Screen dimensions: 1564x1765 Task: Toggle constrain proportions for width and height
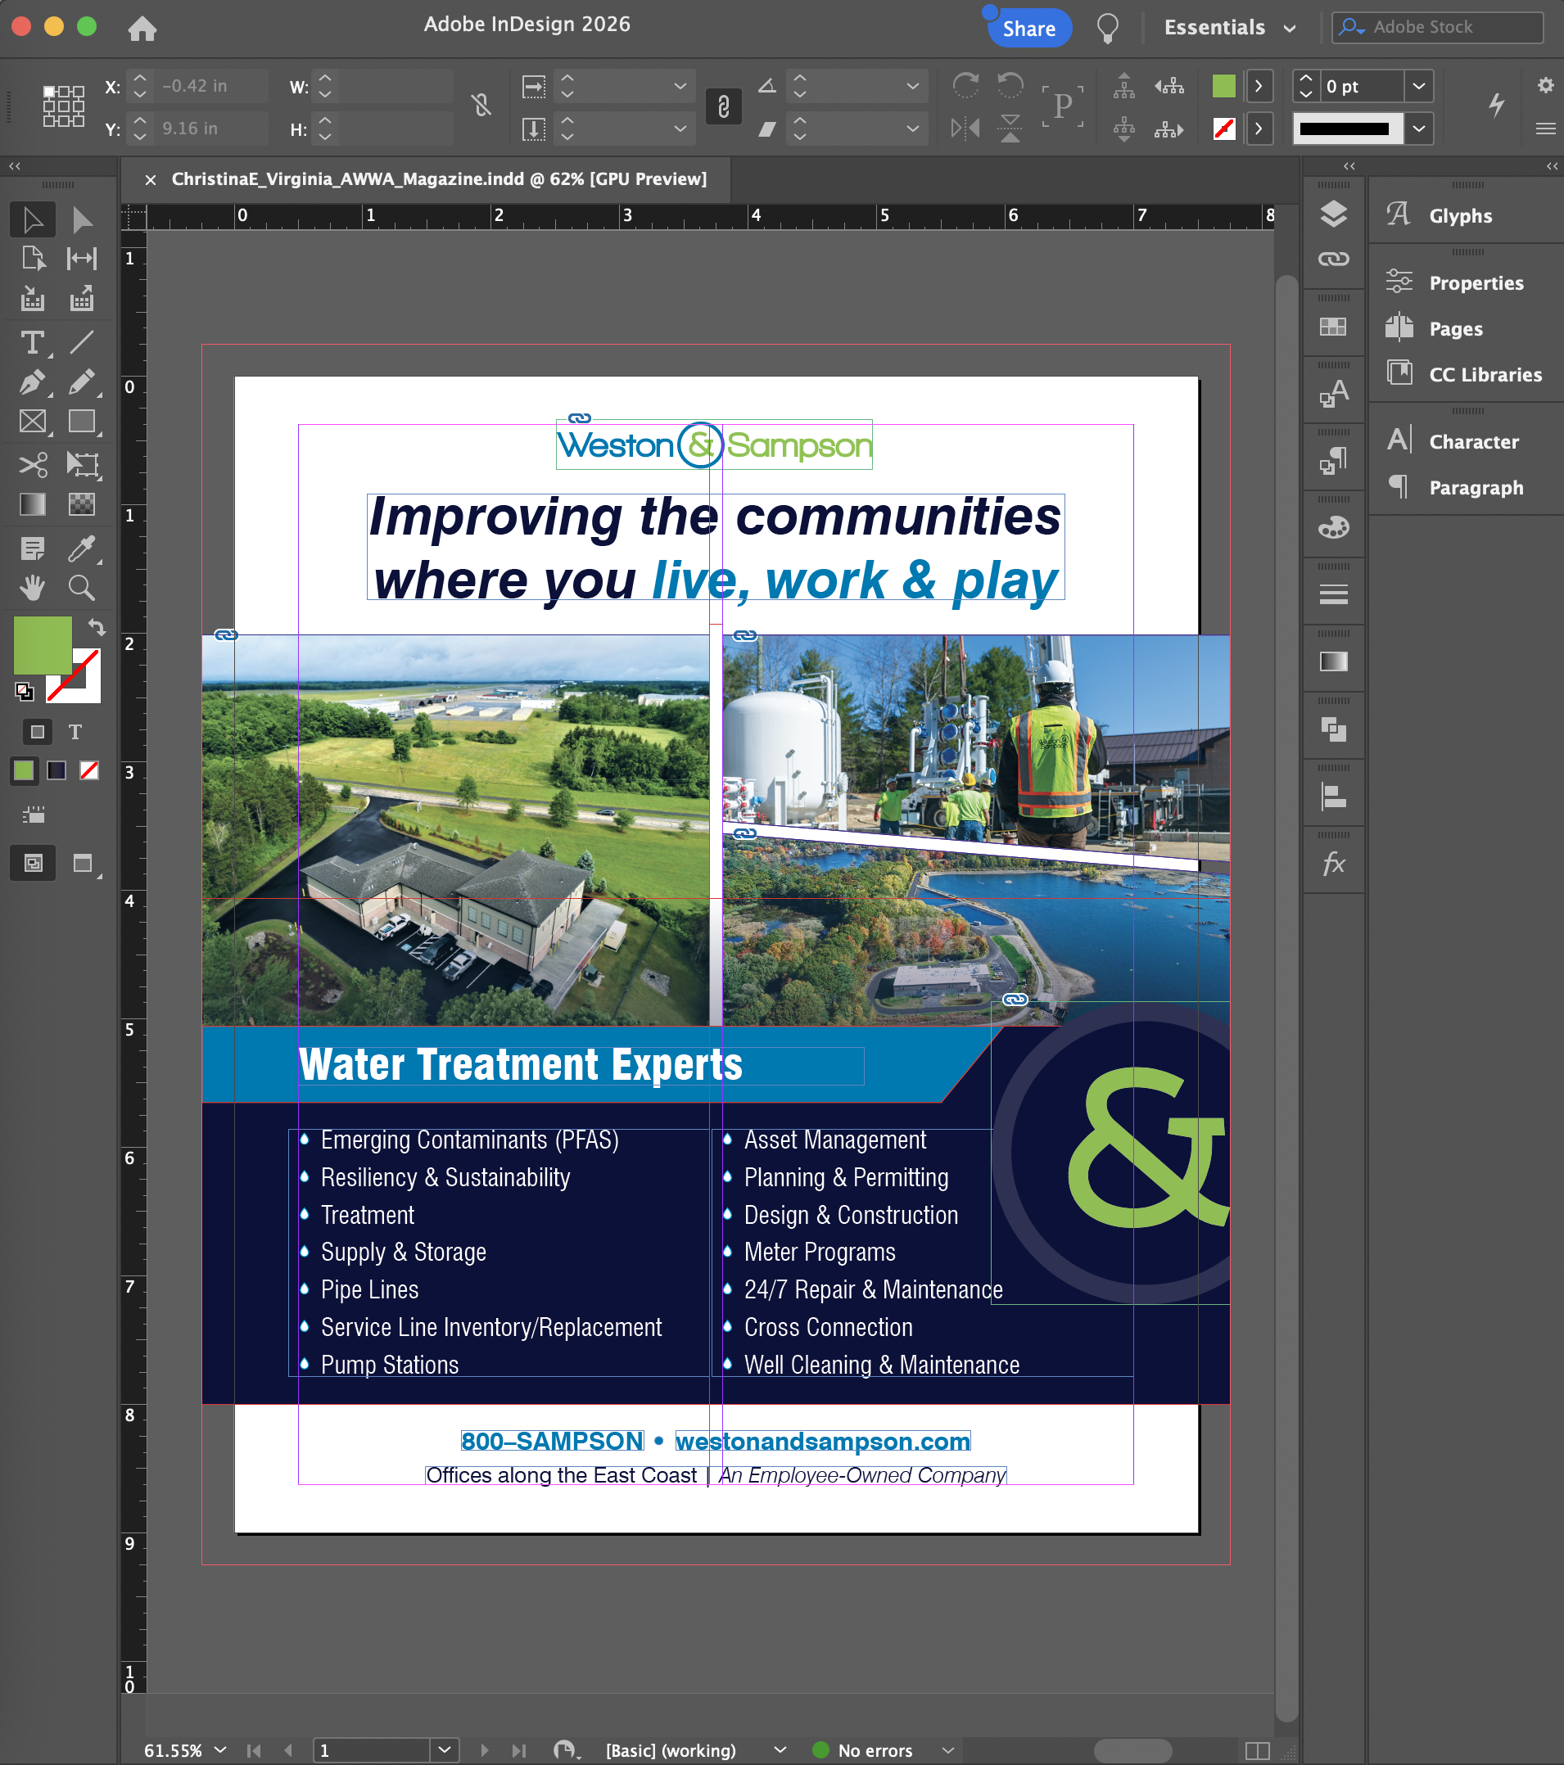481,106
